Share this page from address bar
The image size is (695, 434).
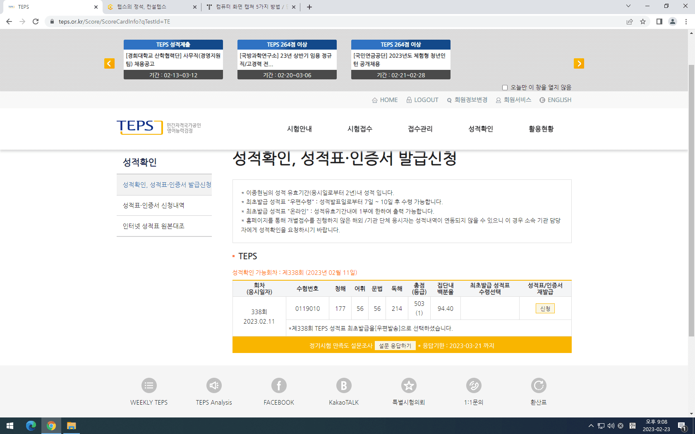coord(630,21)
